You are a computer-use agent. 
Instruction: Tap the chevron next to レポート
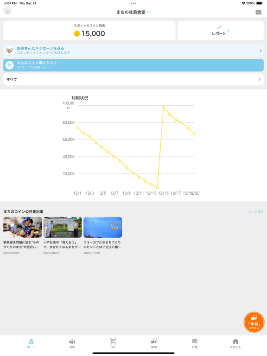pyautogui.click(x=229, y=31)
